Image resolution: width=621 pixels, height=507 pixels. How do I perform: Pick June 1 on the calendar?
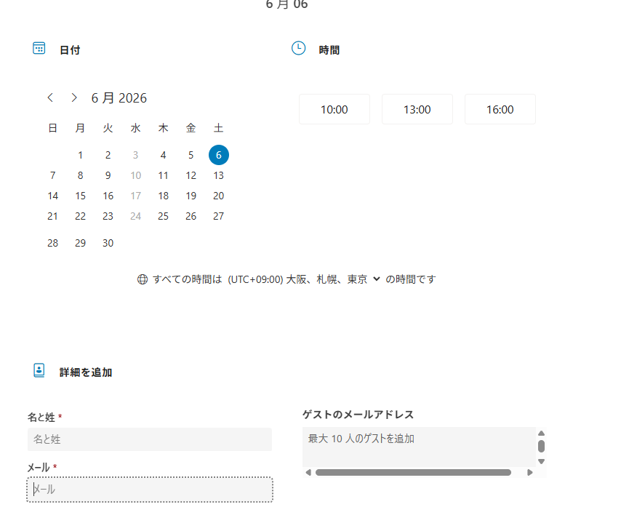(x=81, y=155)
